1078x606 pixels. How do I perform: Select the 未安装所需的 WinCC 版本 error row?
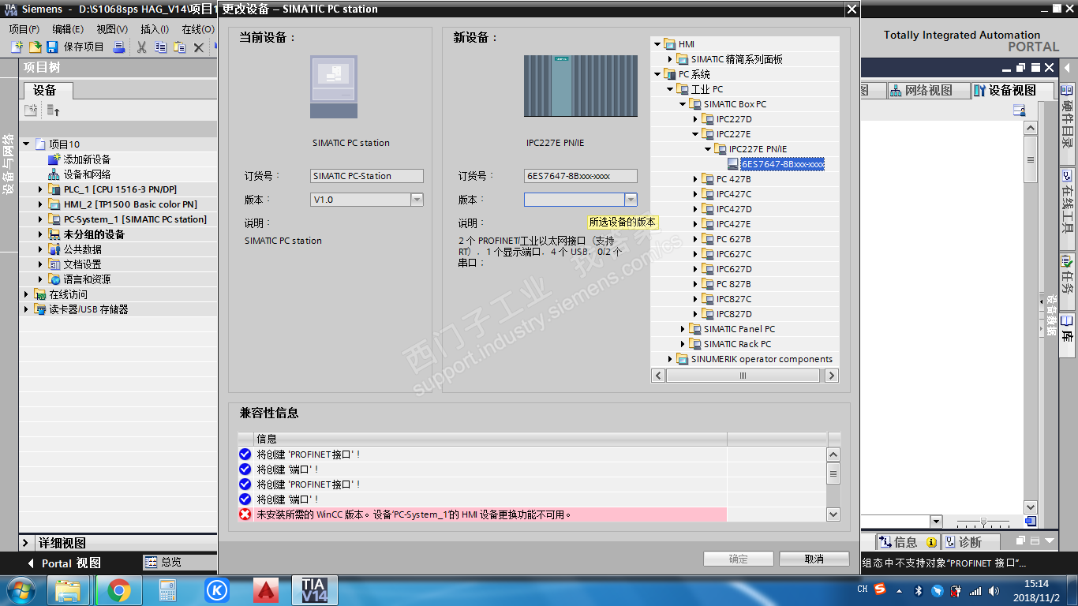point(483,514)
